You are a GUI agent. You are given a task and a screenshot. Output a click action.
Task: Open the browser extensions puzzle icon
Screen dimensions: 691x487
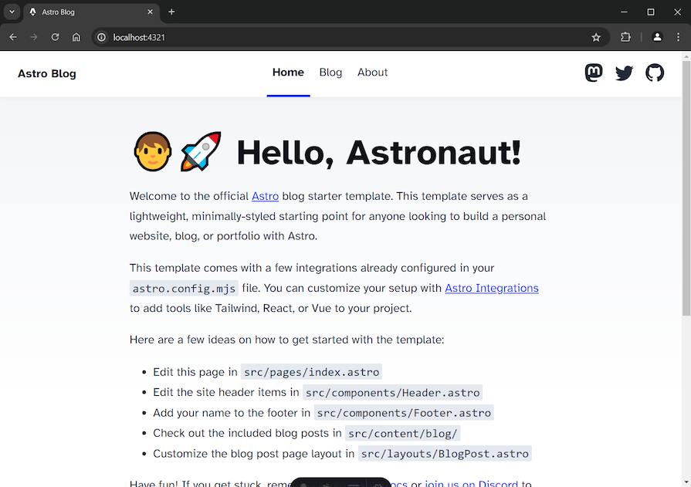(625, 36)
